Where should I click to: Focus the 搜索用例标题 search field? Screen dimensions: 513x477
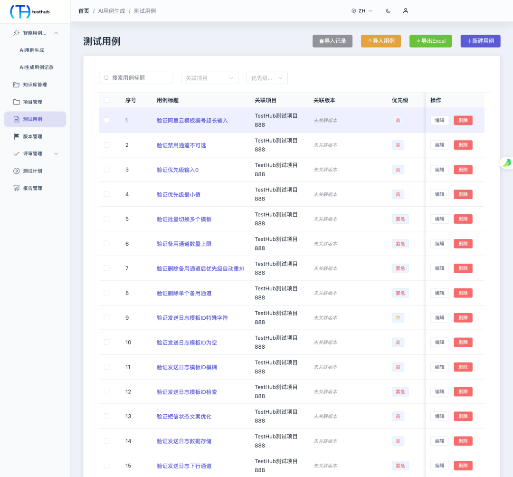(136, 78)
